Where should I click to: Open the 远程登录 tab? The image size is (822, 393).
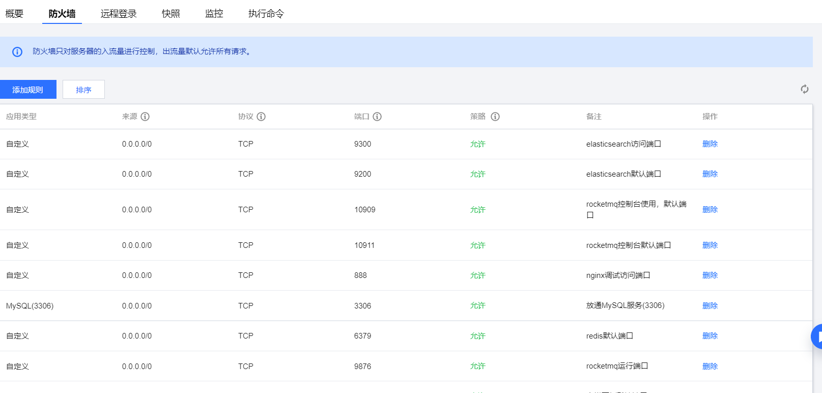119,14
